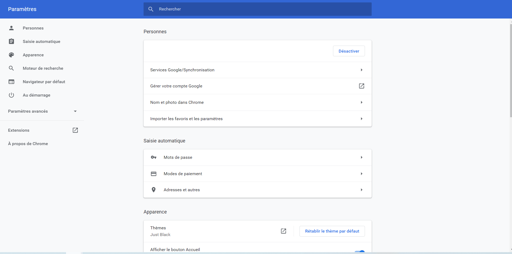This screenshot has height=254, width=512.
Task: Open the external link icon for Gérer votre compte Google
Action: coord(361,86)
